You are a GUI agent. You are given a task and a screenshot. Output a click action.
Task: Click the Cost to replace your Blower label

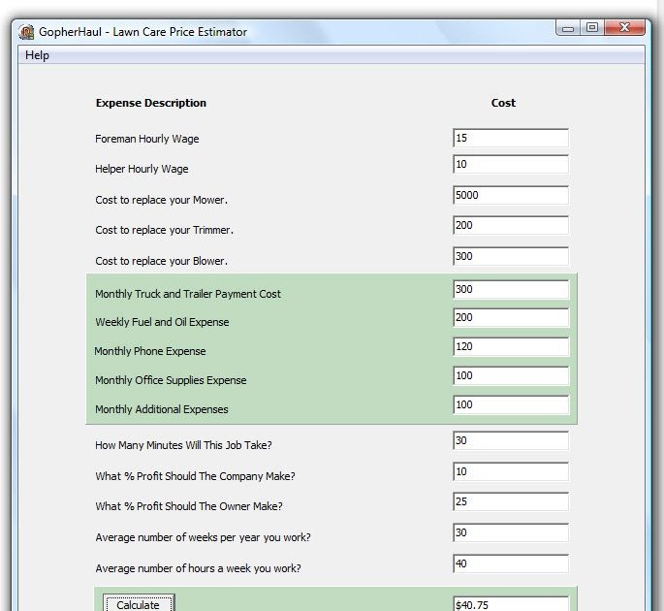(x=161, y=261)
